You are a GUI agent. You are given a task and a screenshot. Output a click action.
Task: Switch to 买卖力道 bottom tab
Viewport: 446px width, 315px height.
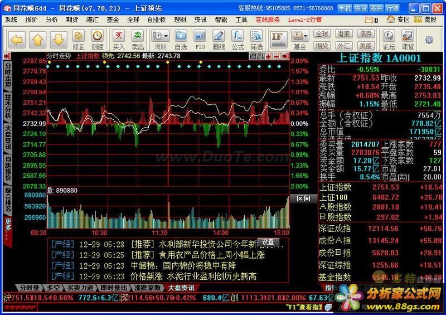(x=80, y=288)
